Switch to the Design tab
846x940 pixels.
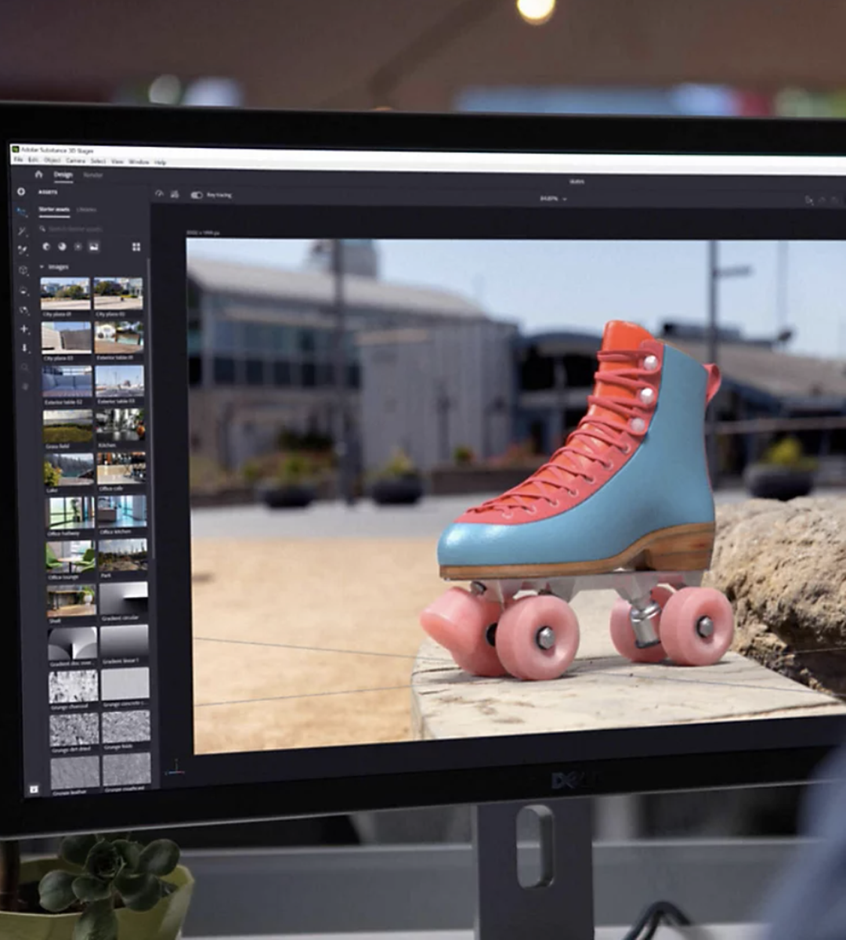coord(63,175)
